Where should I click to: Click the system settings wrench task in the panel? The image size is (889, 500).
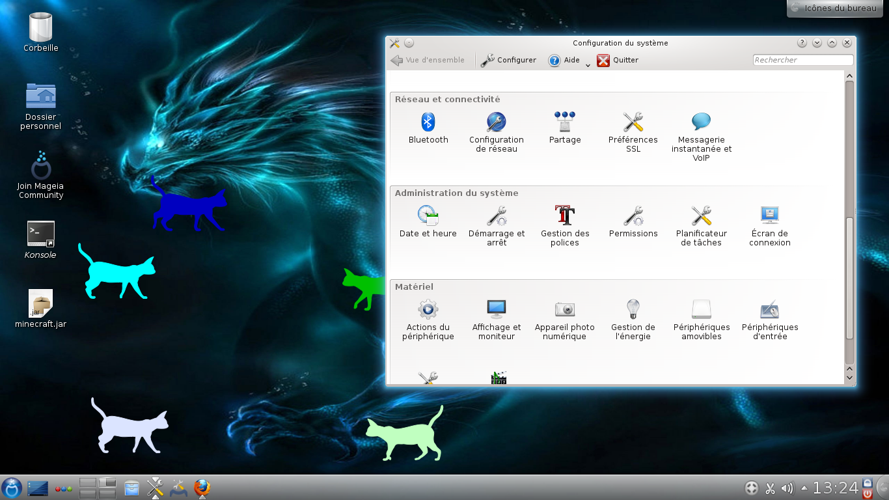tap(155, 488)
